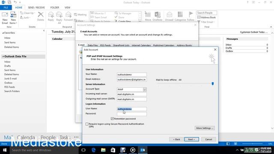
Task: Open File Explorer from taskbar
Action: [x=103, y=150]
